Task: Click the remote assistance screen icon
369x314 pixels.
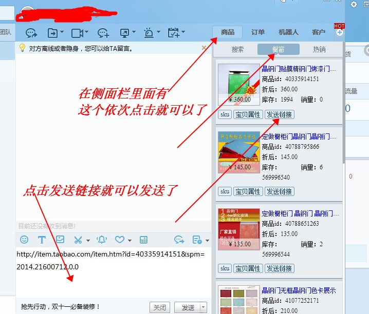Action: pyautogui.click(x=124, y=33)
